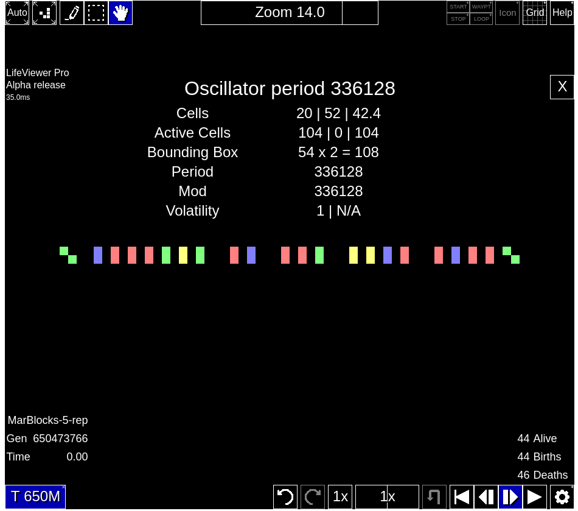Click the WAYPT waypoint button

point(481,7)
